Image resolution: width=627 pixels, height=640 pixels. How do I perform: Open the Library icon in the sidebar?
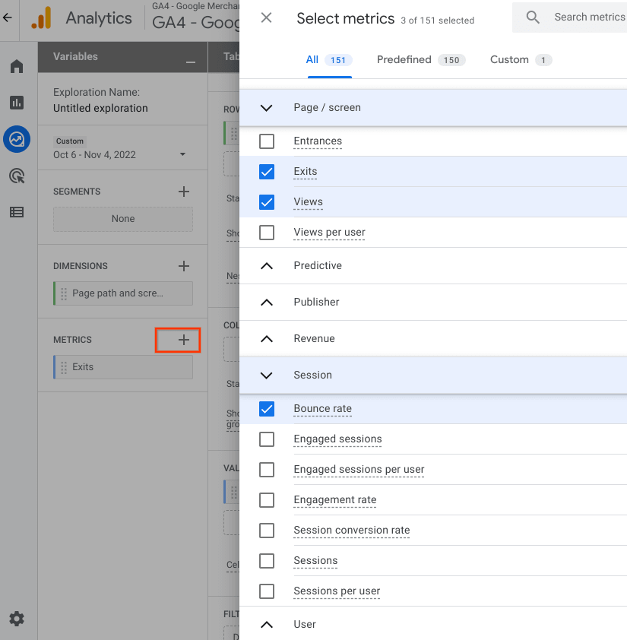[x=17, y=212]
